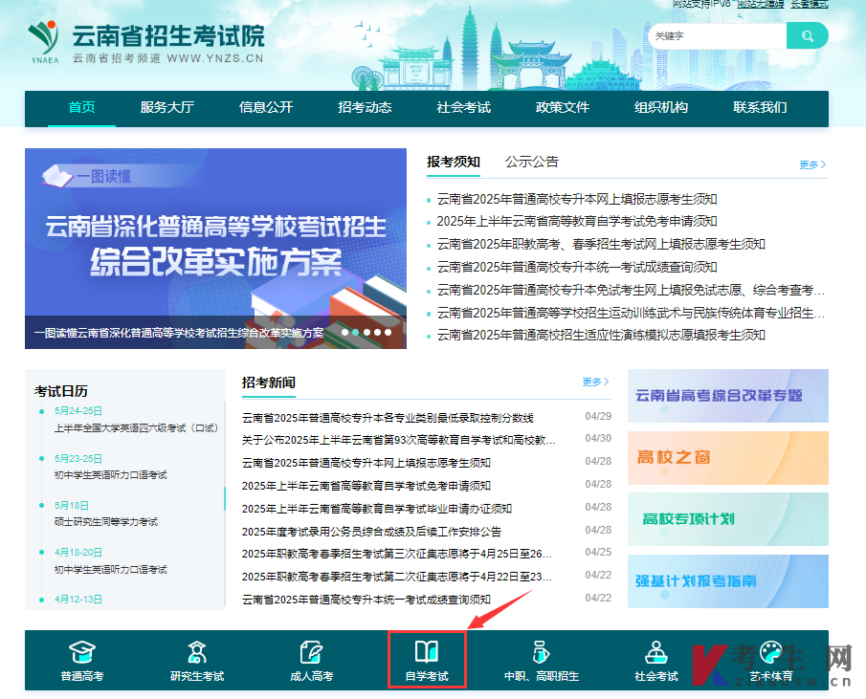The height and width of the screenshot is (699, 866).
Task: Open the 强基计划报考指南 banner
Action: point(728,581)
